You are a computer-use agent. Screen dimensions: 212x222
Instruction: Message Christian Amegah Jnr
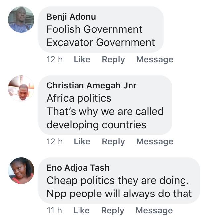[x=155, y=142]
